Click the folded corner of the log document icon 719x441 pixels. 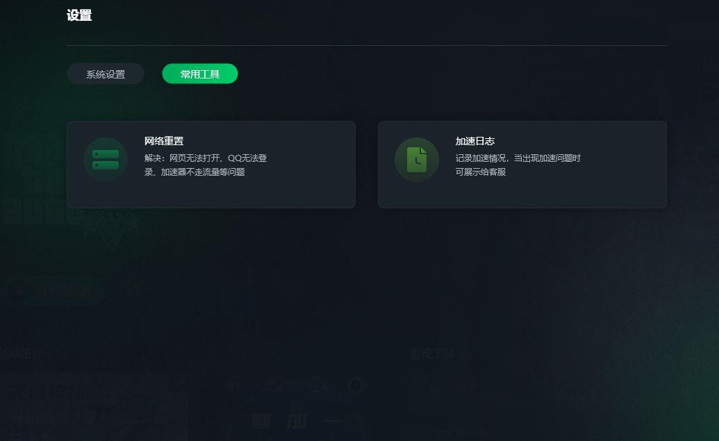click(x=423, y=151)
